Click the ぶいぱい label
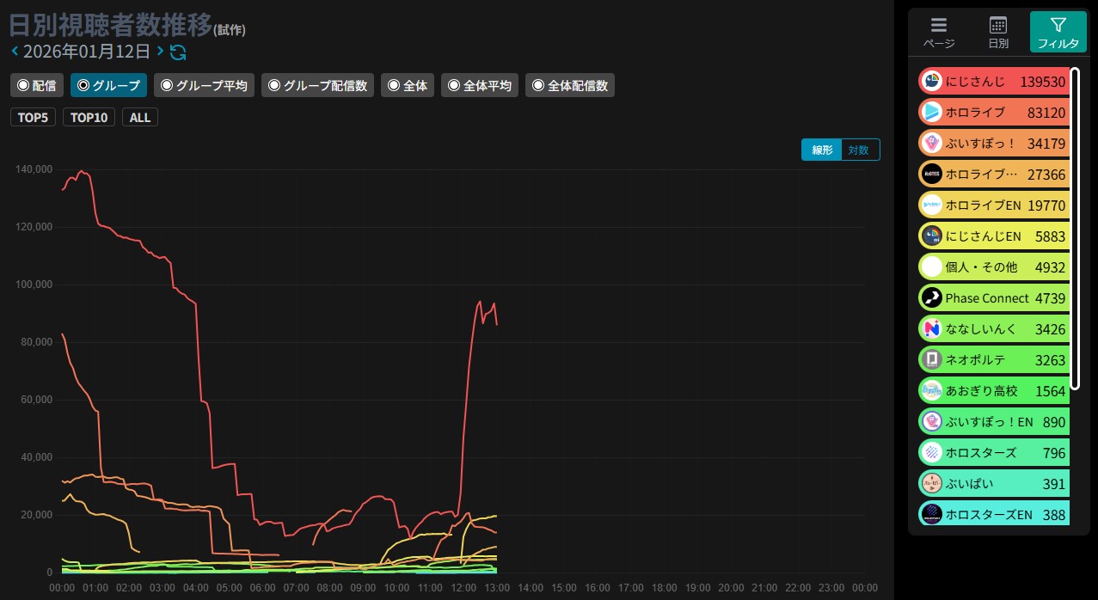 coord(969,484)
